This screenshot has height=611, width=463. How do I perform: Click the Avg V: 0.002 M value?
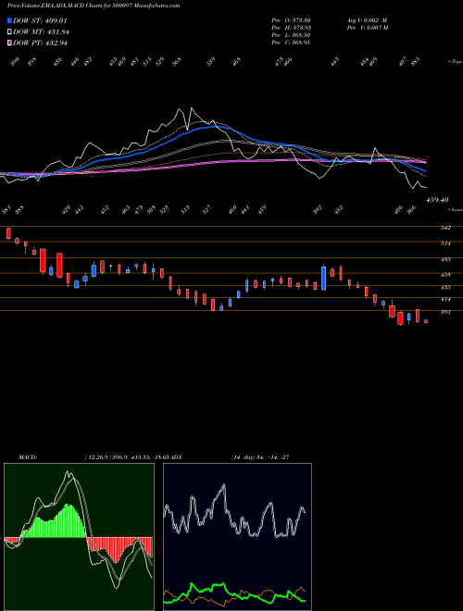click(x=367, y=19)
